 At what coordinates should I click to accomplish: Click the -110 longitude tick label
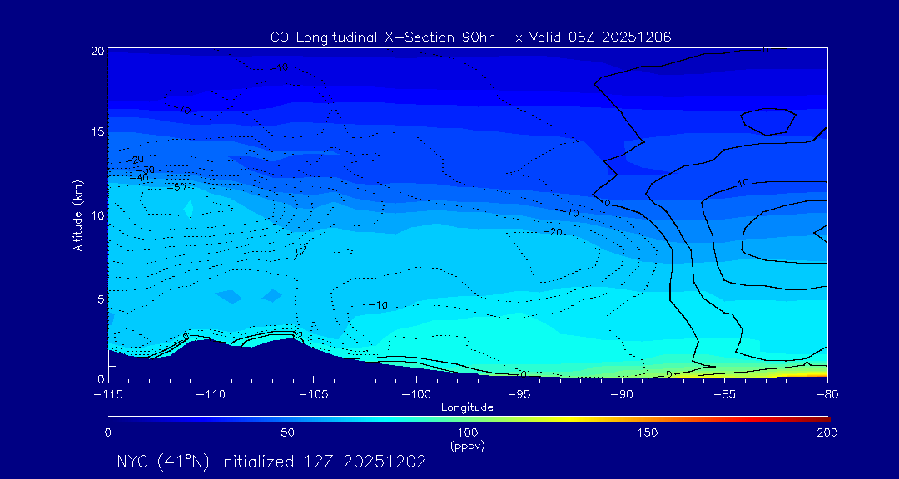[211, 395]
